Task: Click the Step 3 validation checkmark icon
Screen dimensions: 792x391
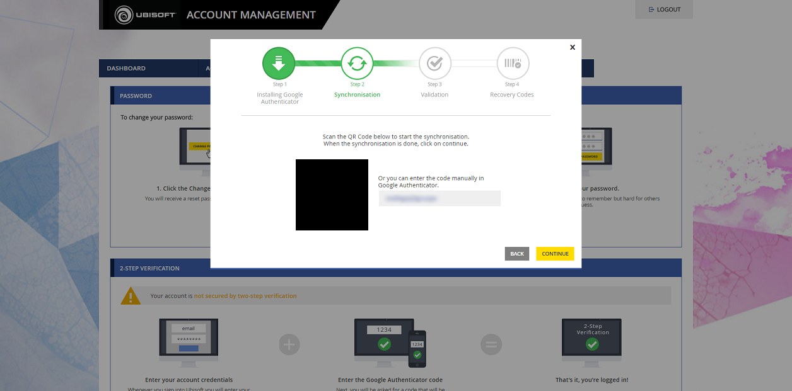Action: pos(434,64)
